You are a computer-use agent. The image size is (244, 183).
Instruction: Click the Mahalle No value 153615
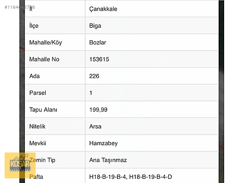click(99, 59)
